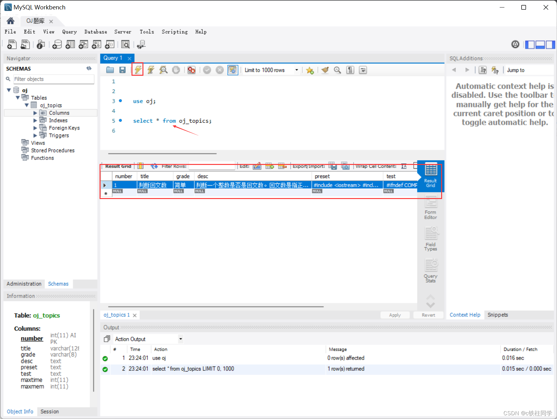Open the File menu
557x419 pixels.
pos(10,32)
